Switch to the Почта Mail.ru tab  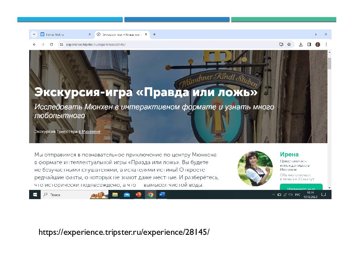point(55,34)
